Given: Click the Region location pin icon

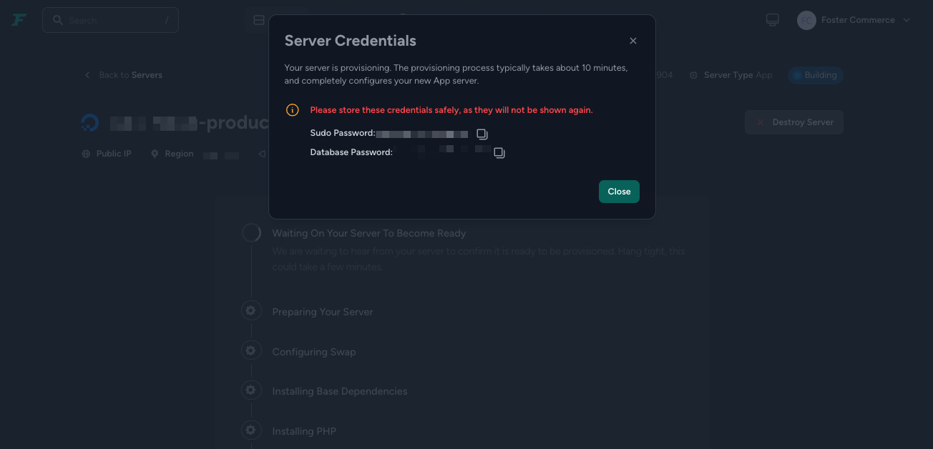Looking at the screenshot, I should (x=154, y=154).
